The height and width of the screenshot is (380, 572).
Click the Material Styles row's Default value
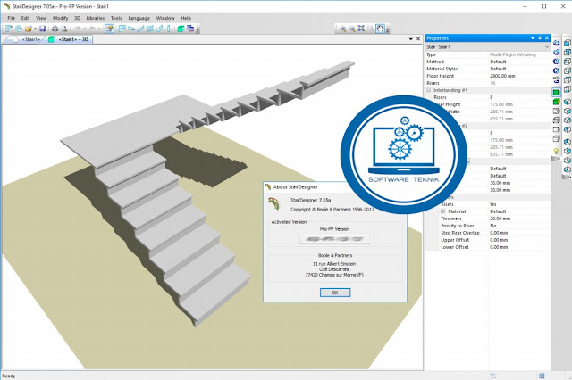[498, 69]
